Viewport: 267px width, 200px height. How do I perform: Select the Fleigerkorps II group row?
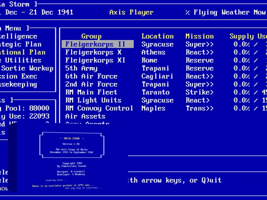point(98,44)
